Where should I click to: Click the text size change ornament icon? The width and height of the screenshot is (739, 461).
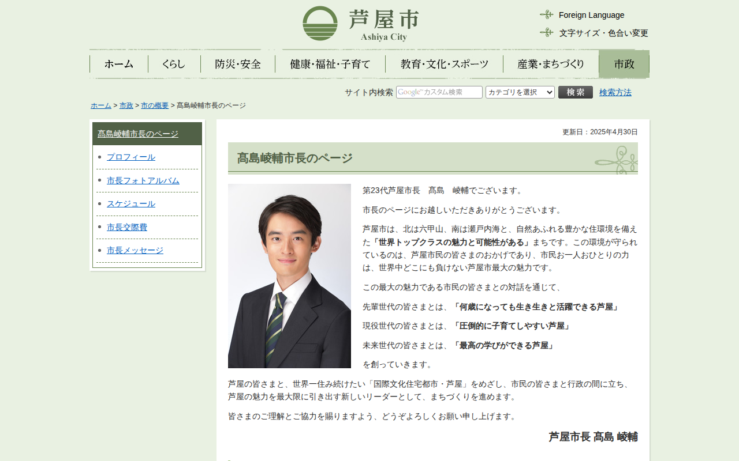[x=546, y=33]
